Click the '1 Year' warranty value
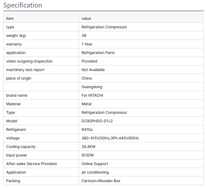This screenshot has height=188, width=206. click(87, 44)
